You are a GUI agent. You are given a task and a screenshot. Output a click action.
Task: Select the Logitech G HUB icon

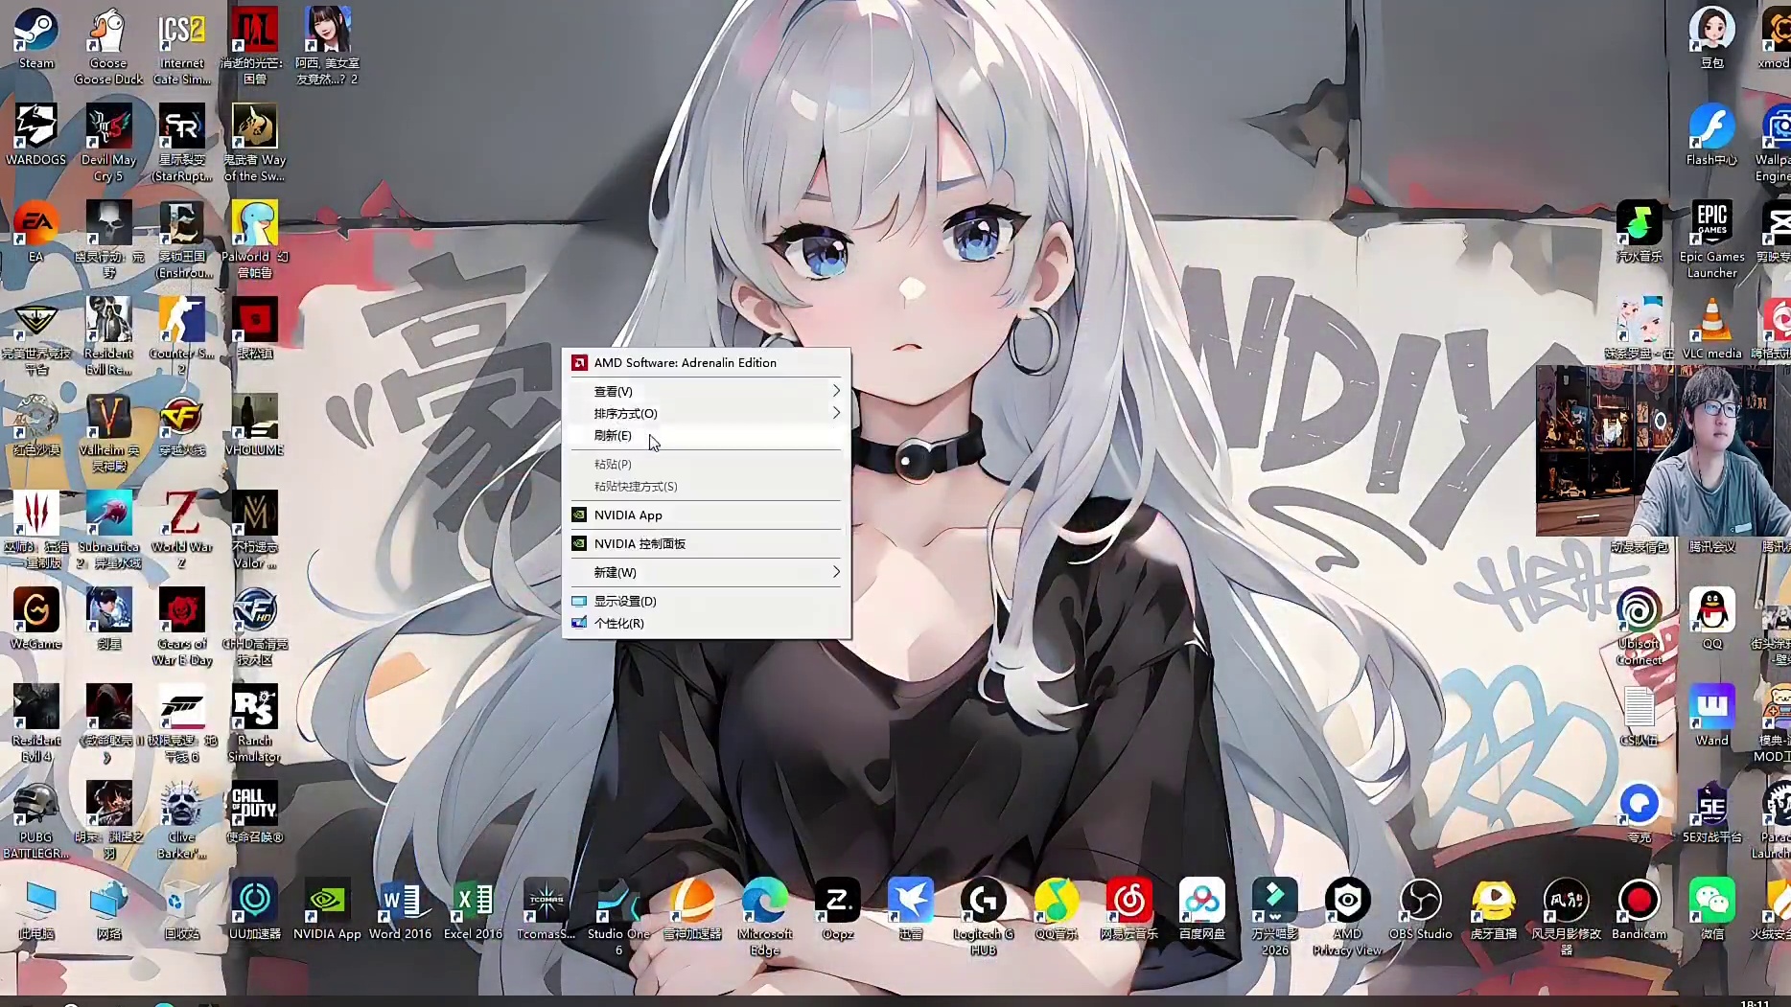(x=983, y=916)
